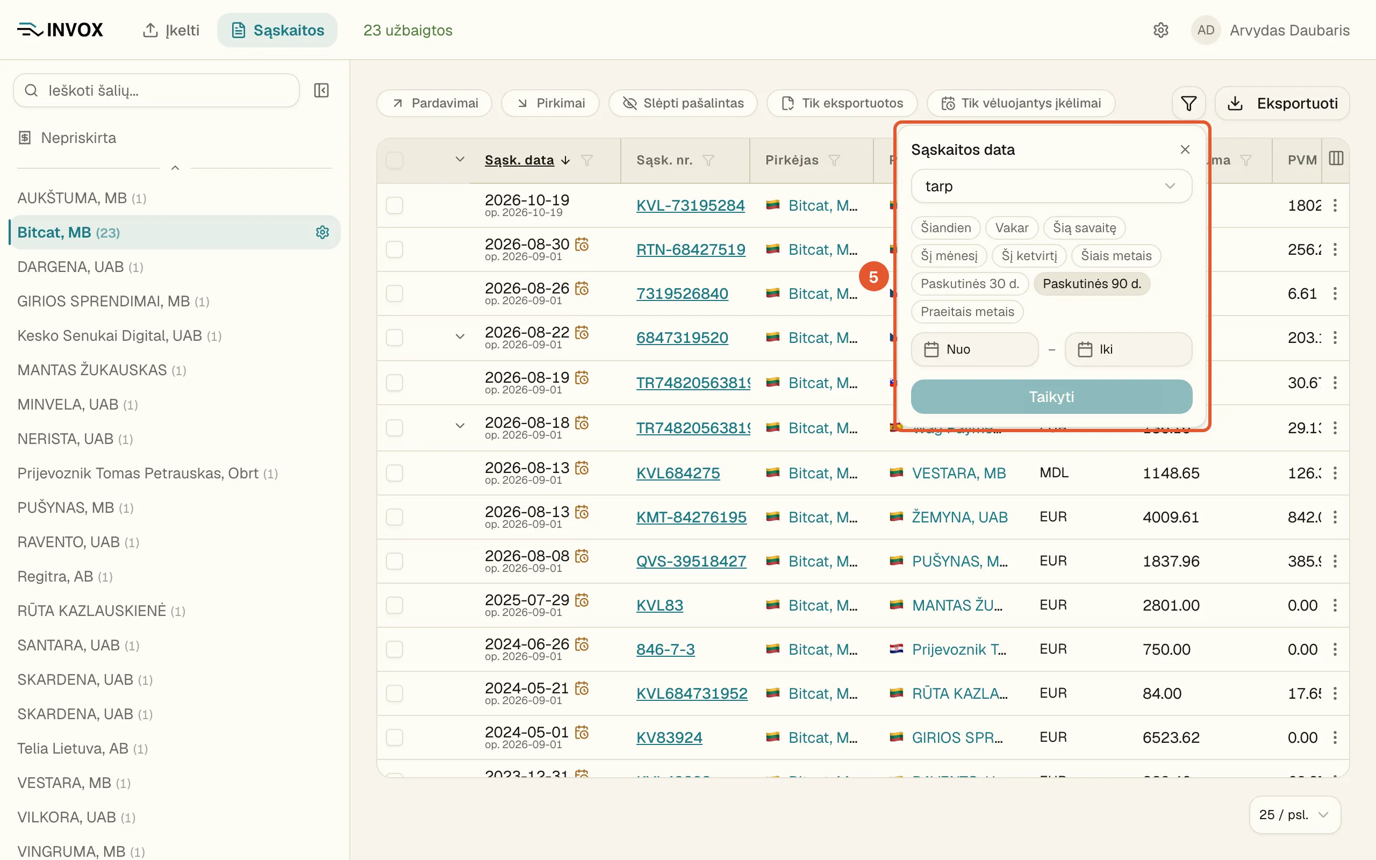The height and width of the screenshot is (860, 1376).
Task: Expand the 2026-08-22 invoice row
Action: pos(460,336)
